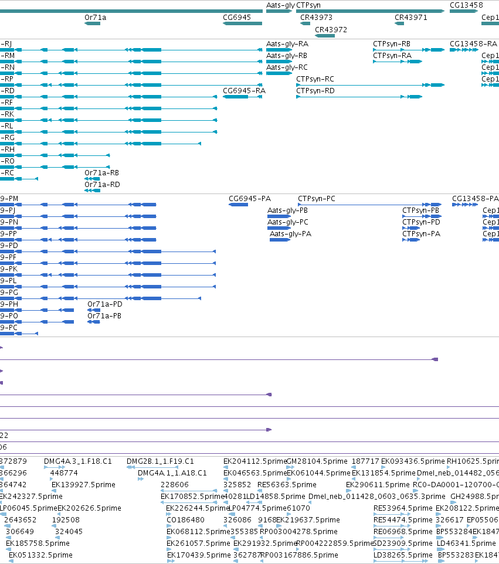The width and height of the screenshot is (499, 564).
Task: Select feature EK093436.5prime
Action: (x=413, y=461)
